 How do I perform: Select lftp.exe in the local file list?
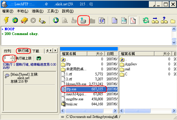coord(72,89)
